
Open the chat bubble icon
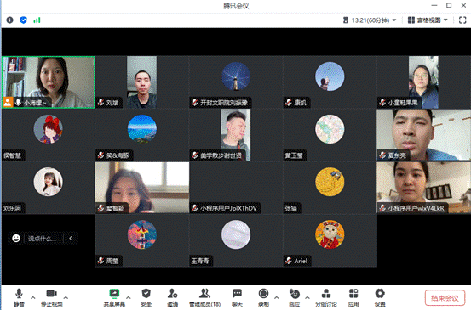237,297
